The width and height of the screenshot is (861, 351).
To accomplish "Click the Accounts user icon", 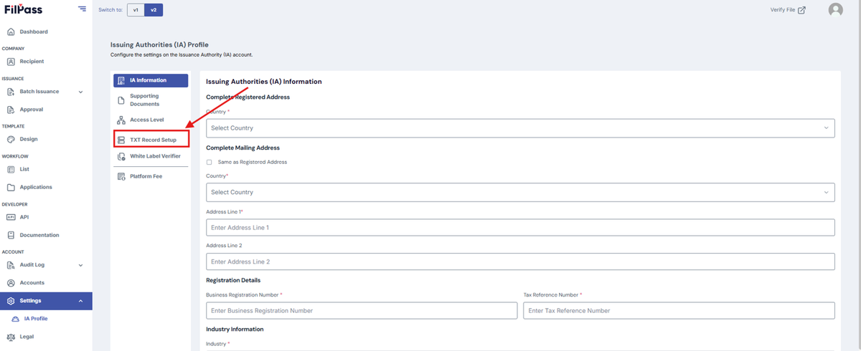I will click(x=11, y=283).
